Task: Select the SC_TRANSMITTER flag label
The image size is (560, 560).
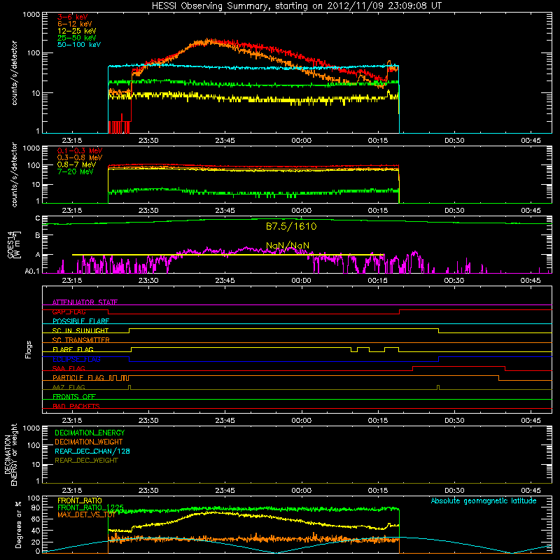Action: [x=81, y=340]
